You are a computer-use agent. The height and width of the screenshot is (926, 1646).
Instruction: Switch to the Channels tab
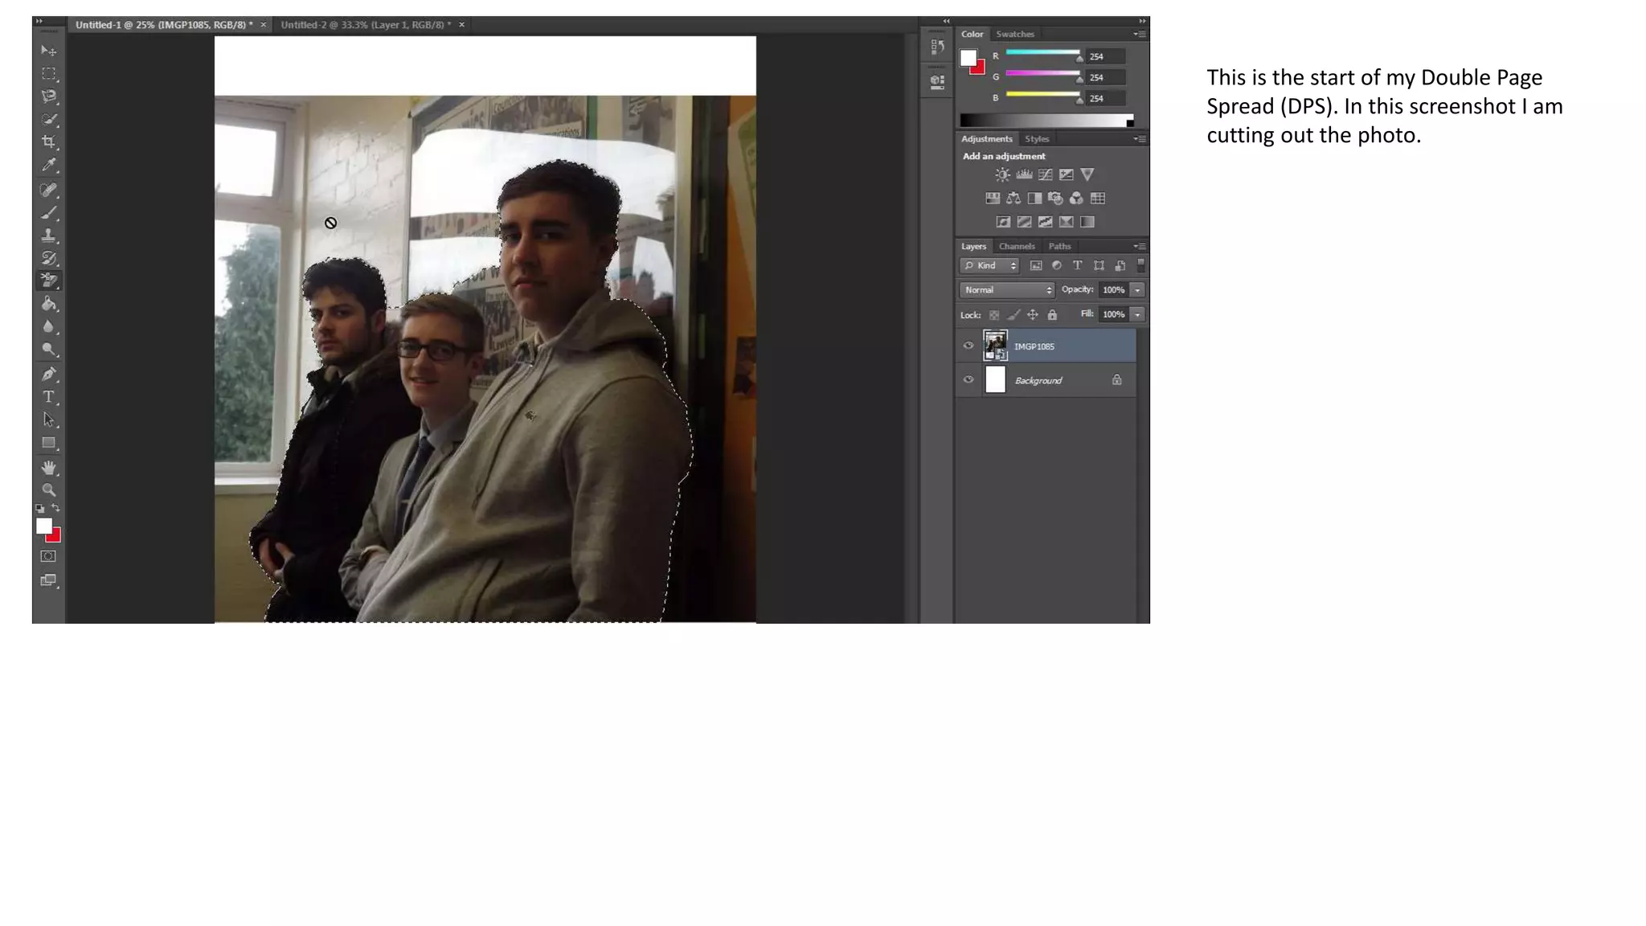pos(1017,247)
